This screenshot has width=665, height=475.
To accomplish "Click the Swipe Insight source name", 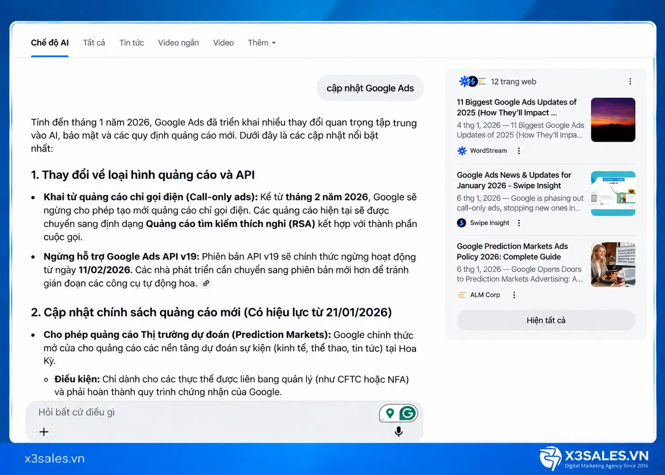I will click(x=489, y=223).
